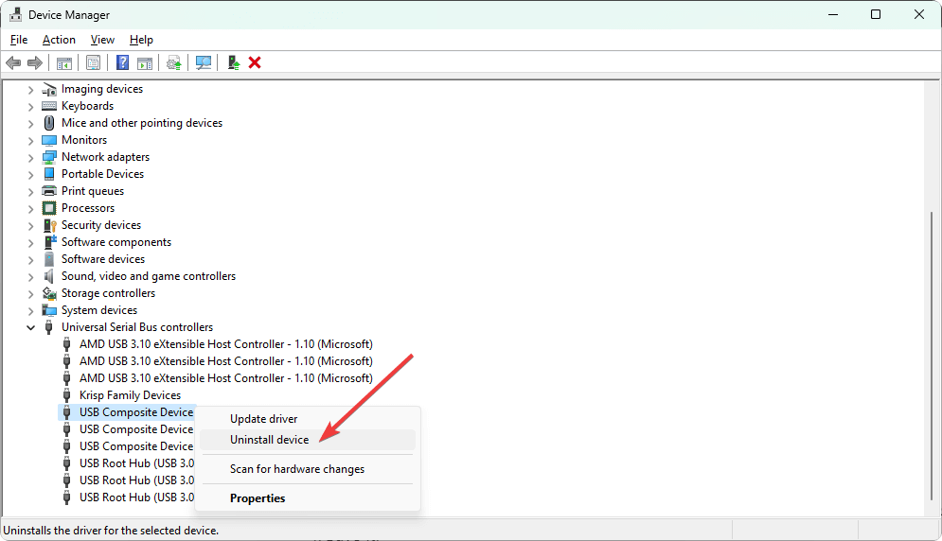This screenshot has width=942, height=541.
Task: Select the Portable Devices category icon
Action: pos(49,174)
